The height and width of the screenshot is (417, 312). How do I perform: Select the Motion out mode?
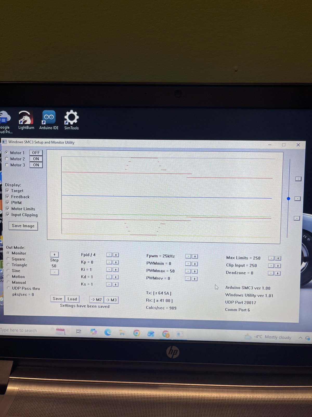8,276
